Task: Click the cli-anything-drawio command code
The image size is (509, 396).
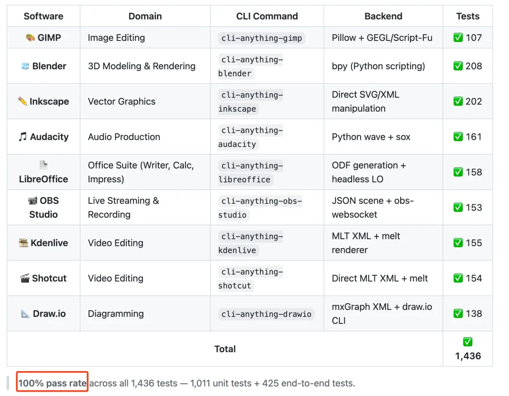Action: pyautogui.click(x=266, y=314)
